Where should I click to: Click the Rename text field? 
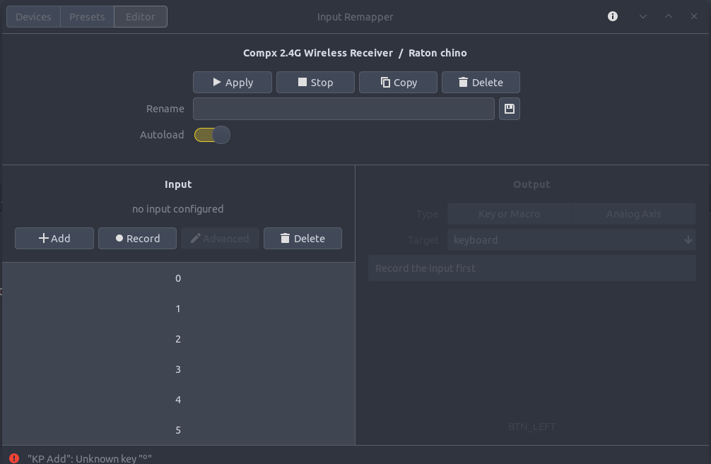point(343,109)
